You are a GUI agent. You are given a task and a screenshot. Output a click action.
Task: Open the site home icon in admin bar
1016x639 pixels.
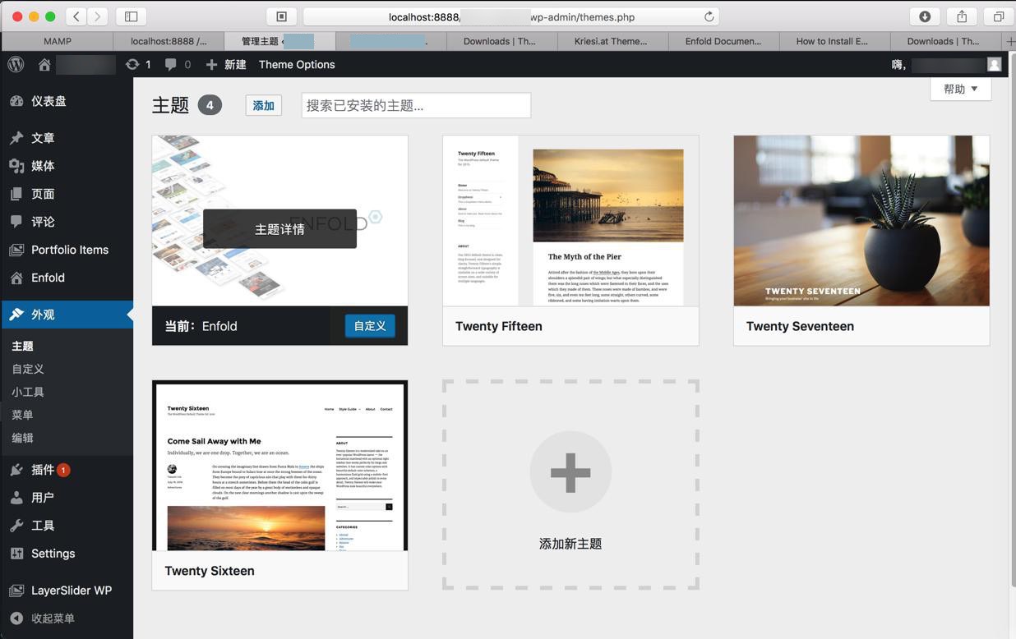tap(44, 64)
